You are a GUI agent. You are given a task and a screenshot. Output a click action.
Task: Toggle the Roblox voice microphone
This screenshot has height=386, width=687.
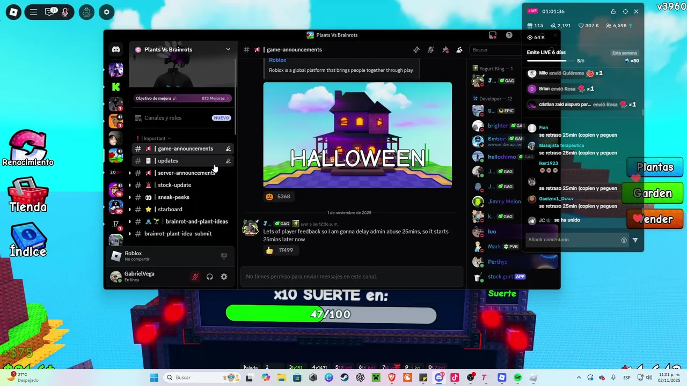pos(65,12)
